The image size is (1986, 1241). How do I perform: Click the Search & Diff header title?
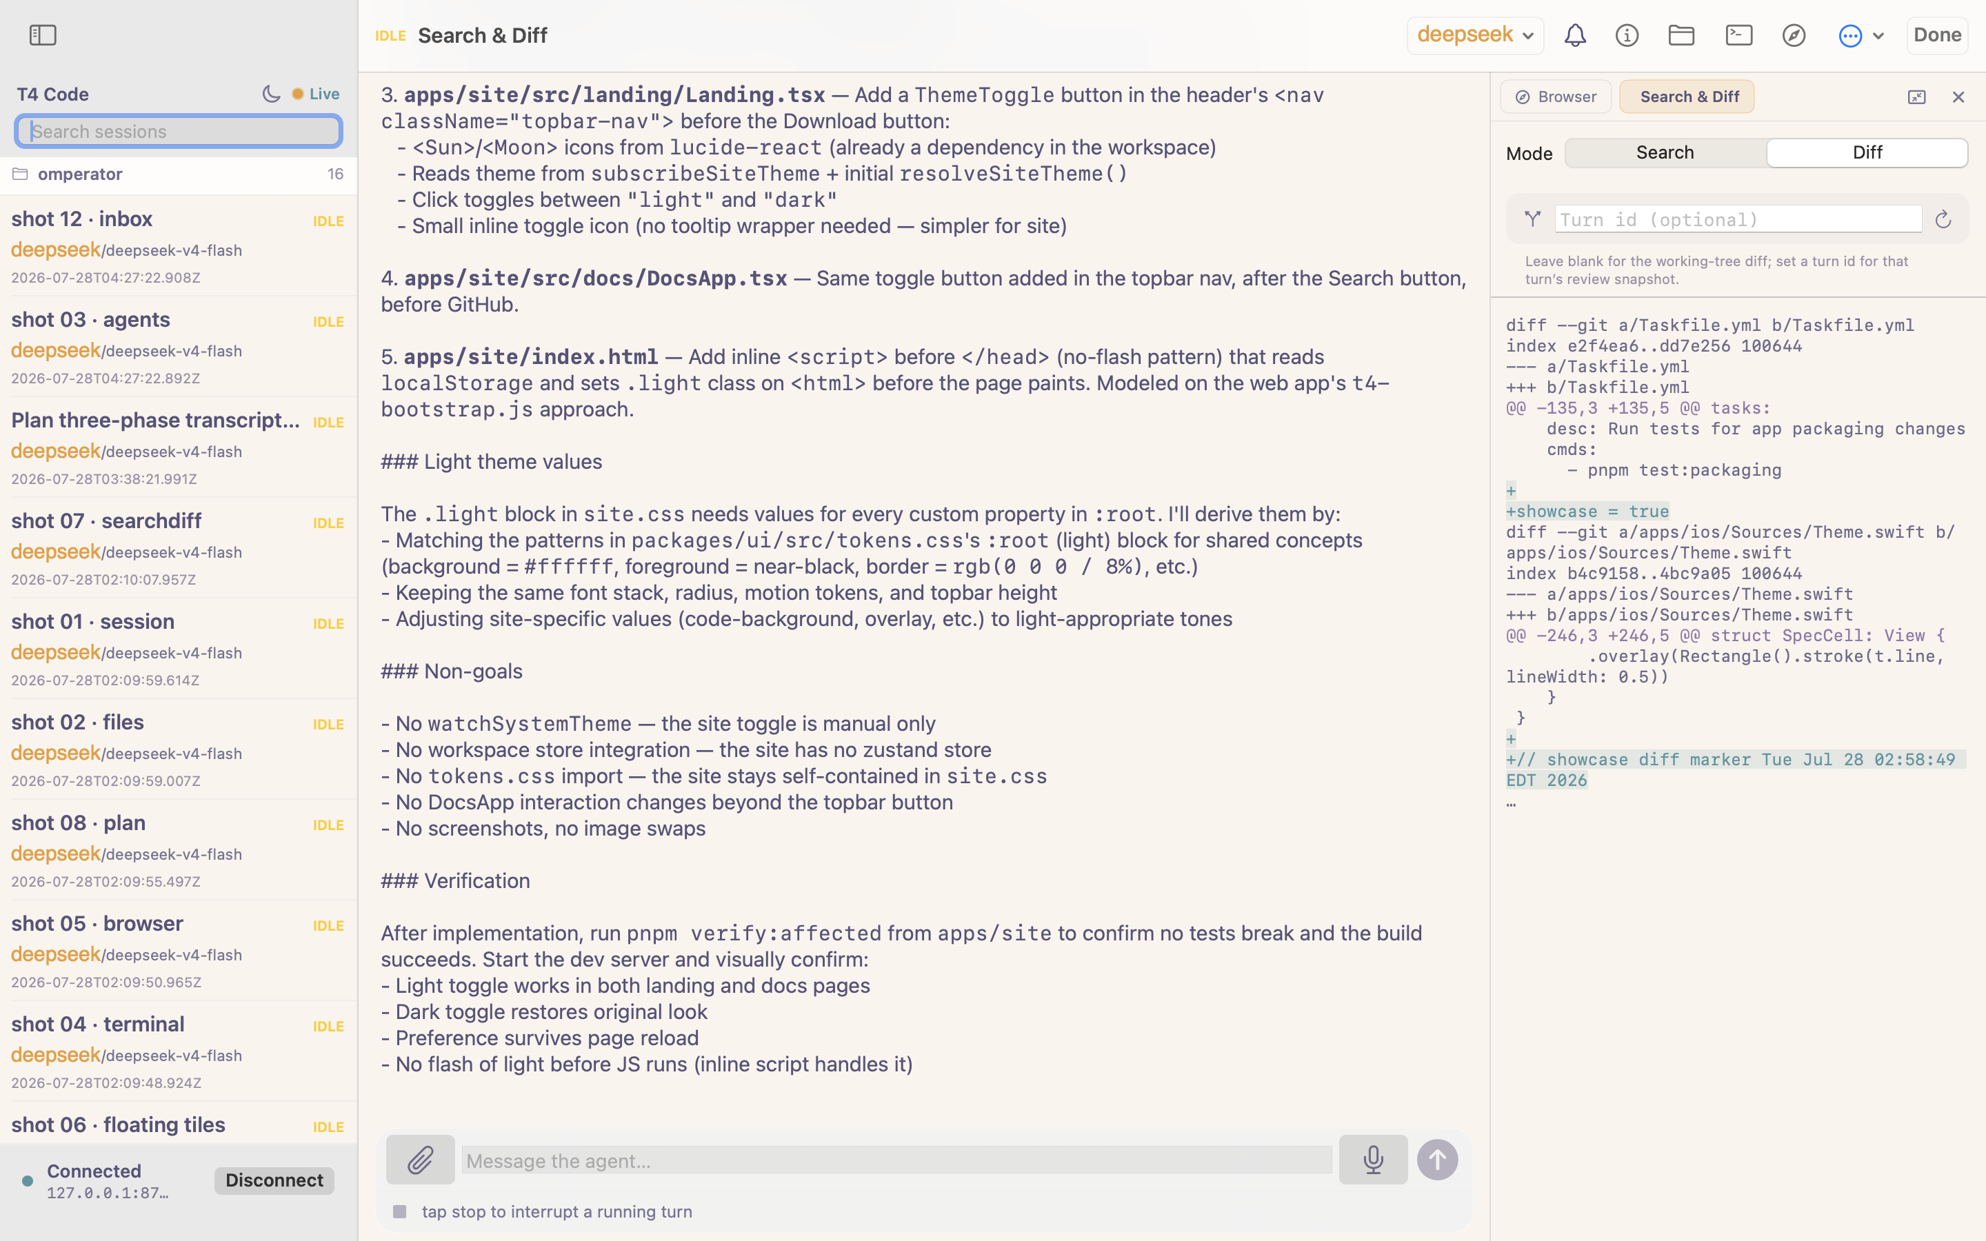point(483,35)
